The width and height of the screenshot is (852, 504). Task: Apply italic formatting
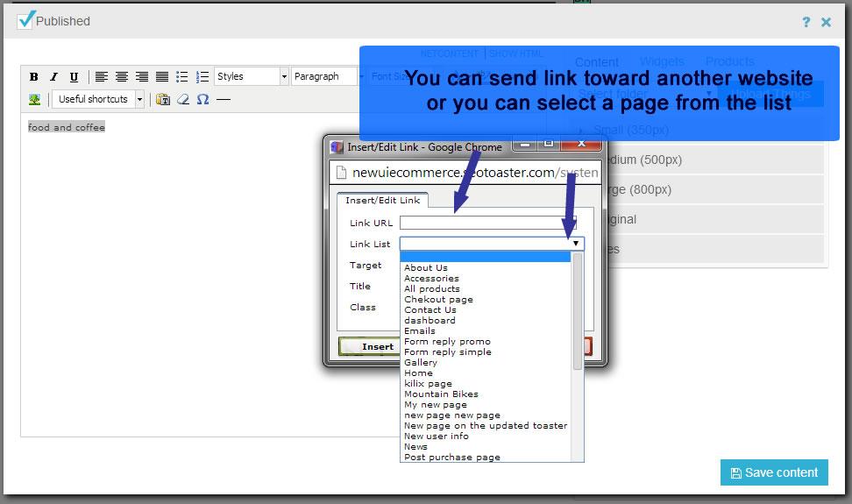53,76
